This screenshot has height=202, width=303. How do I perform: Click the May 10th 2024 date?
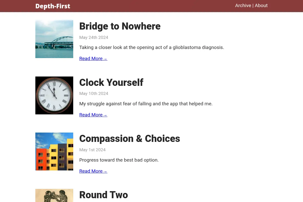[x=94, y=93]
